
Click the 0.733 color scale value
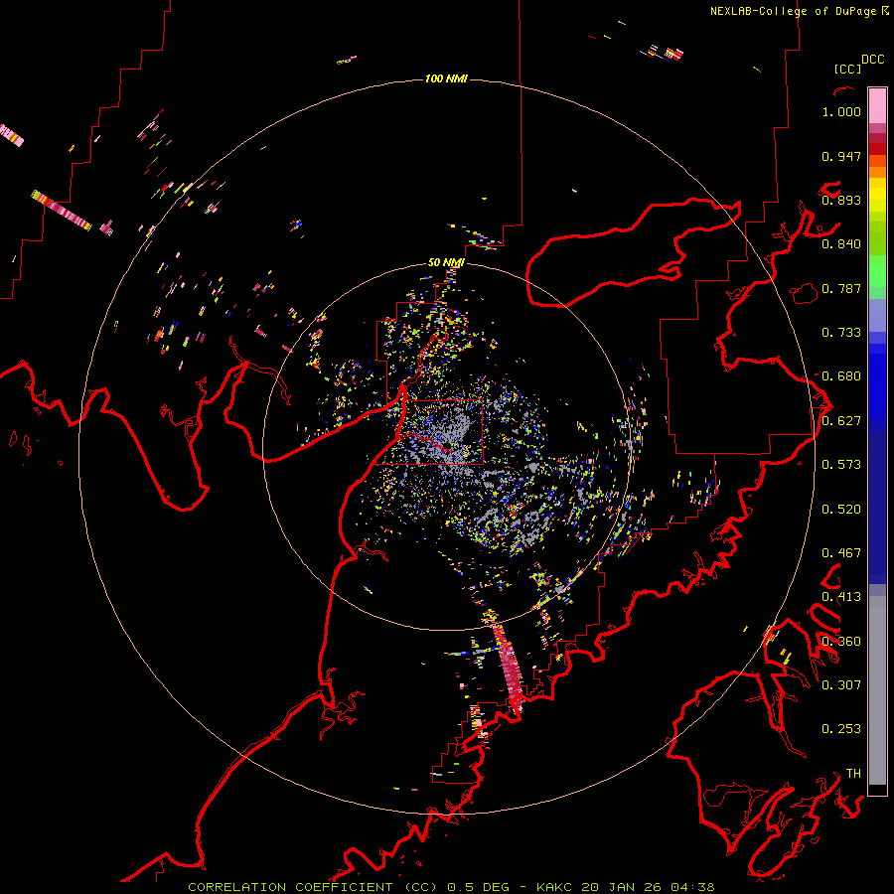pos(841,333)
